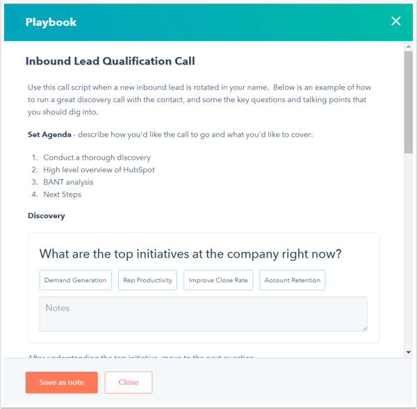Select the Demand Generation option
The image size is (417, 409).
[76, 280]
